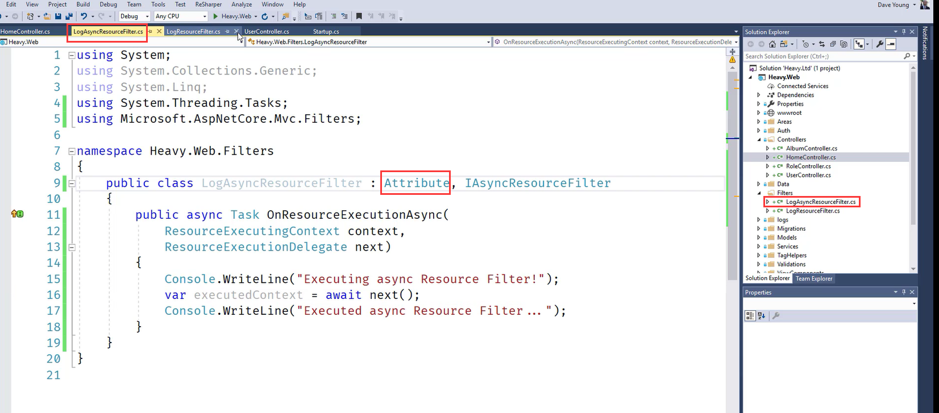939x413 pixels.
Task: Select Connected Services in Solution Explorer
Action: tap(803, 86)
